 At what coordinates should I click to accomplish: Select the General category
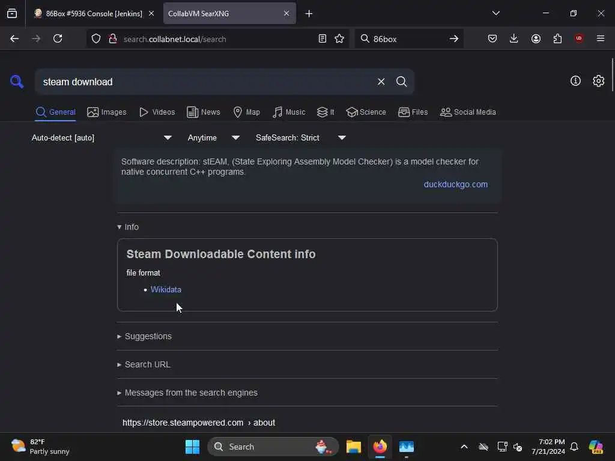tap(55, 112)
